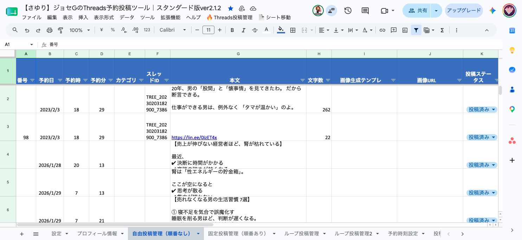Viewport: 522px width, 240px height.
Task: Click the アップグレード button
Action: pos(464,11)
